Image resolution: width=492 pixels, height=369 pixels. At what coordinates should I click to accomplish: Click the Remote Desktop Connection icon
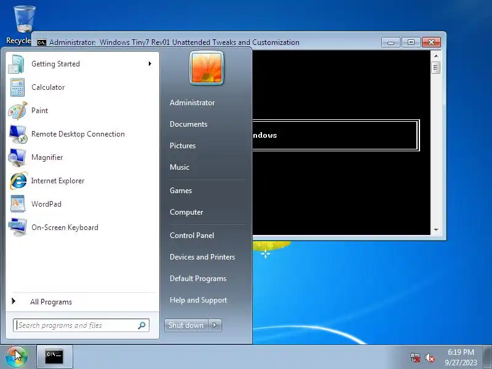coord(18,134)
